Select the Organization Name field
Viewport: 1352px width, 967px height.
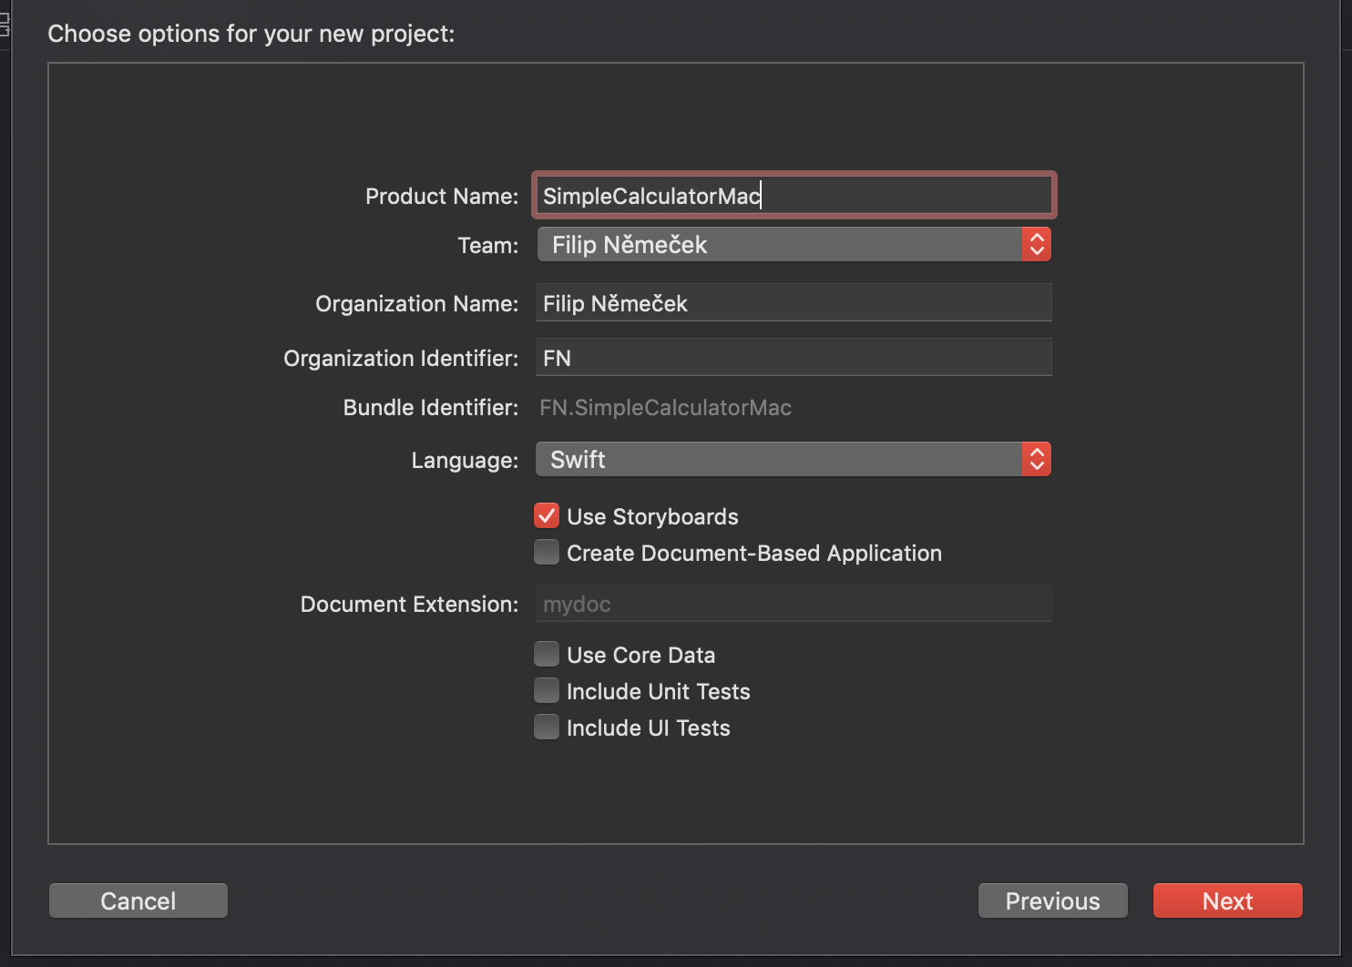(793, 302)
